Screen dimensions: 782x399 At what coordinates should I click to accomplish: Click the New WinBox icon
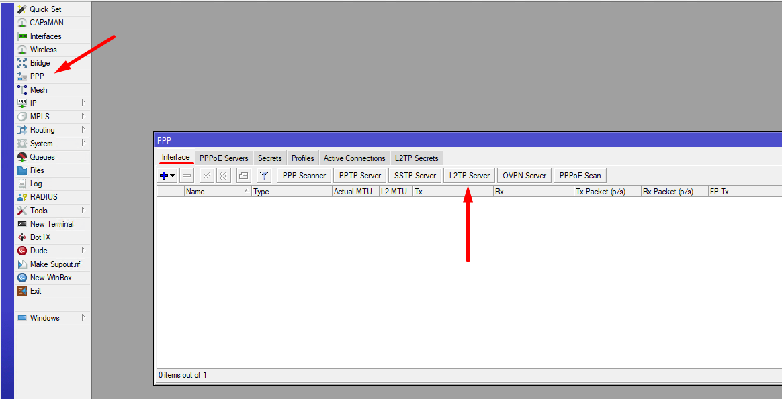pyautogui.click(x=22, y=278)
